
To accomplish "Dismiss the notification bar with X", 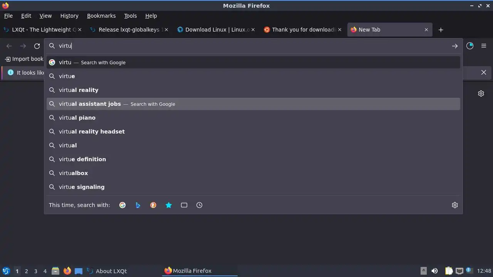I will pos(484,72).
